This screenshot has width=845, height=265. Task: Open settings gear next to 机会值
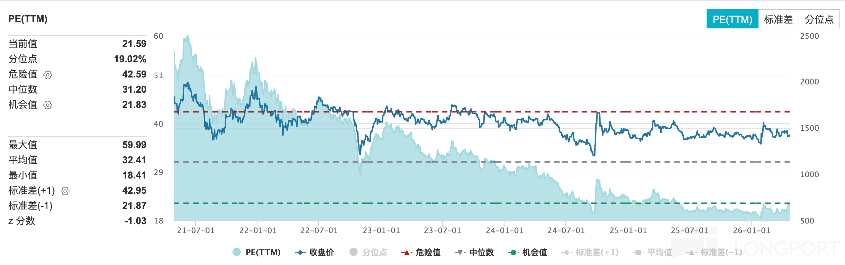pos(48,105)
